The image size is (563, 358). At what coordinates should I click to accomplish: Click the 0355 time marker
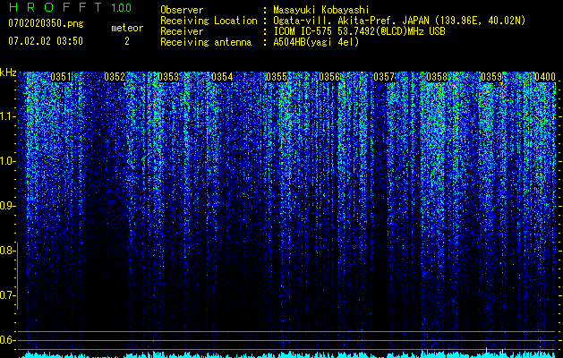coord(277,77)
